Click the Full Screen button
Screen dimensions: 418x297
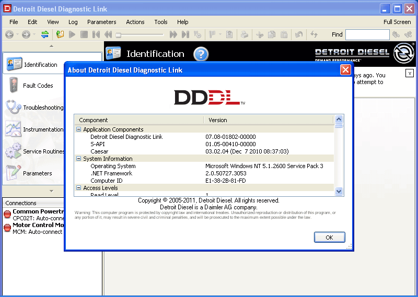point(397,22)
